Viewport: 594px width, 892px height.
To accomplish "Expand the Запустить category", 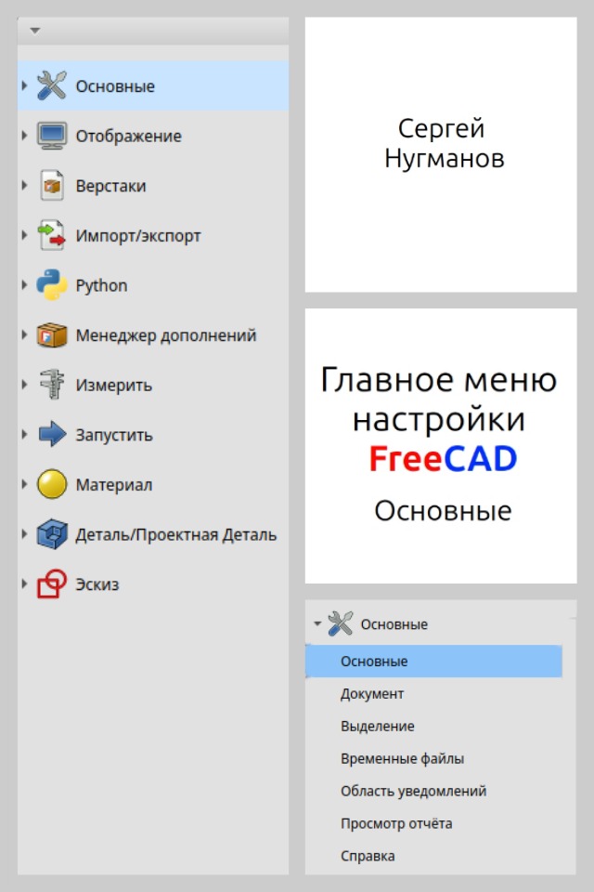I will coord(24,434).
